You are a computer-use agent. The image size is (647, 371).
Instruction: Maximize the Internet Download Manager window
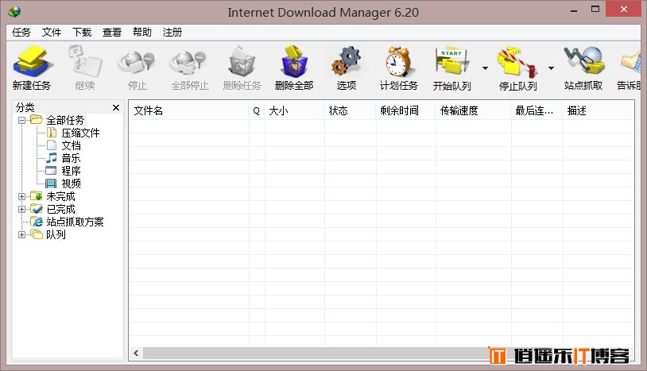pos(595,9)
